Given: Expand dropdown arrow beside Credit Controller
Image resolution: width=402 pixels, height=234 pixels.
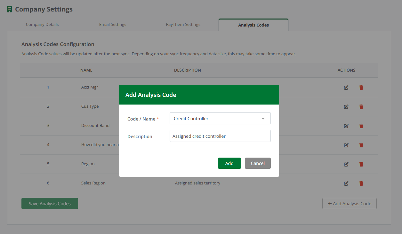Looking at the screenshot, I should pos(263,119).
